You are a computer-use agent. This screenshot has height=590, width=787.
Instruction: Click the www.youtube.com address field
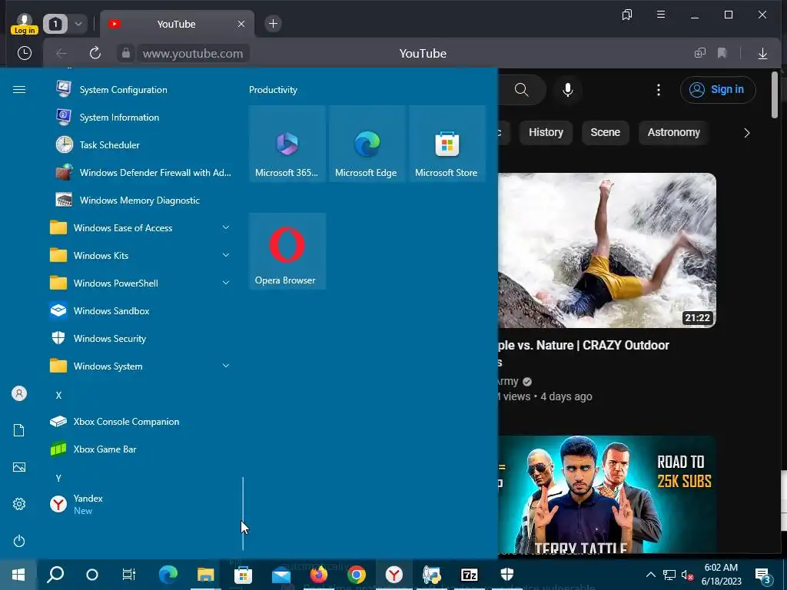point(193,53)
